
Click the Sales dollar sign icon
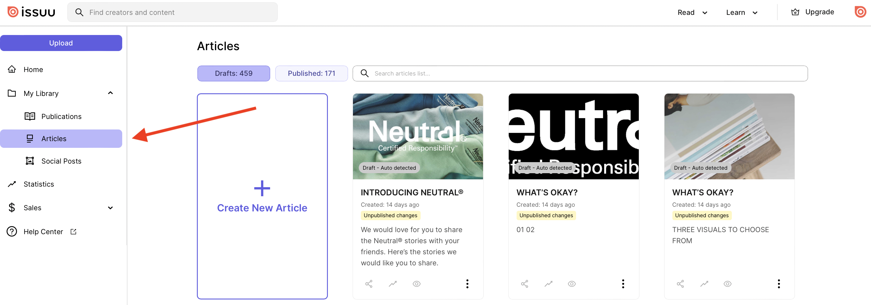12,208
